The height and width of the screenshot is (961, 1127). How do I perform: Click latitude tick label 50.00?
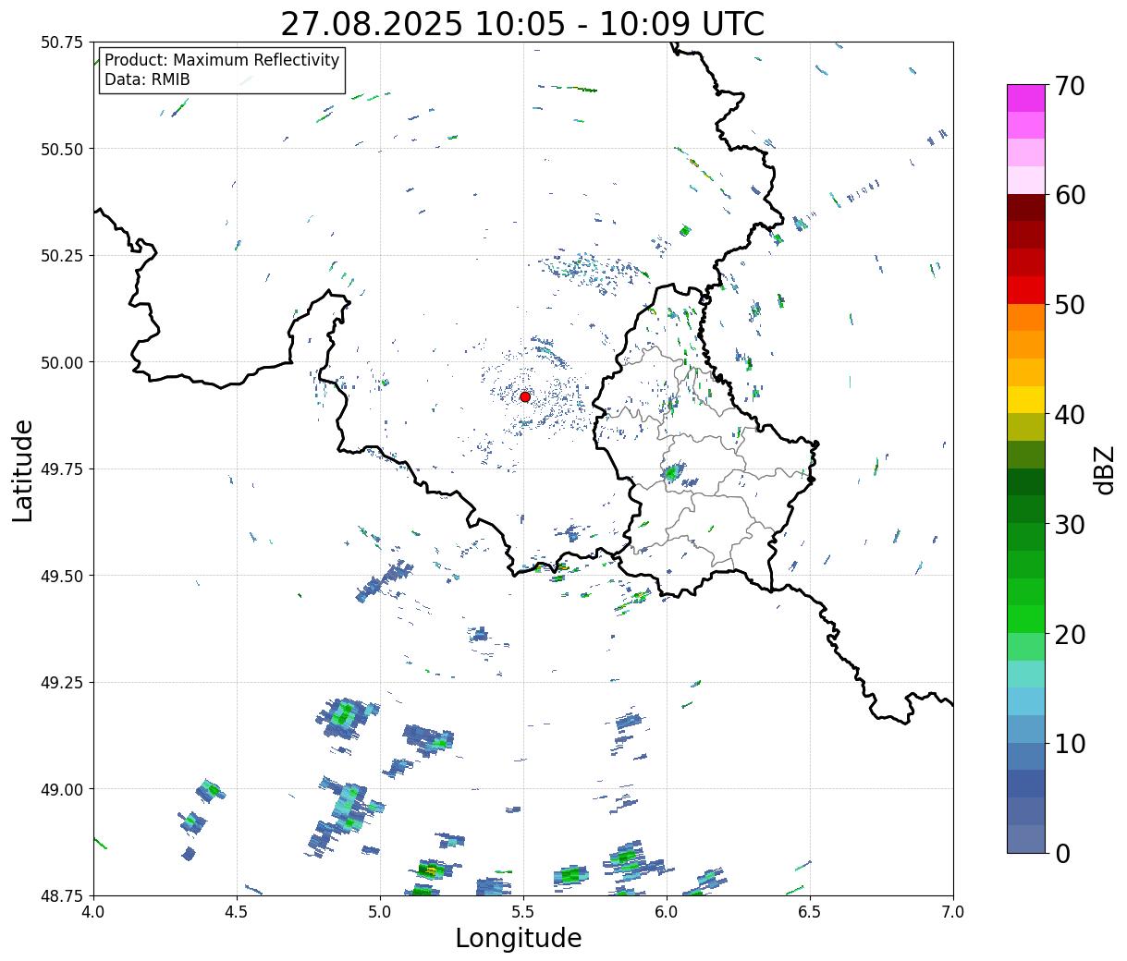coord(63,362)
